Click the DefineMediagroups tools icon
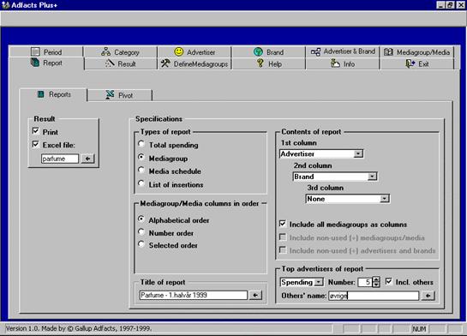Image resolution: width=467 pixels, height=336 pixels. pos(165,63)
